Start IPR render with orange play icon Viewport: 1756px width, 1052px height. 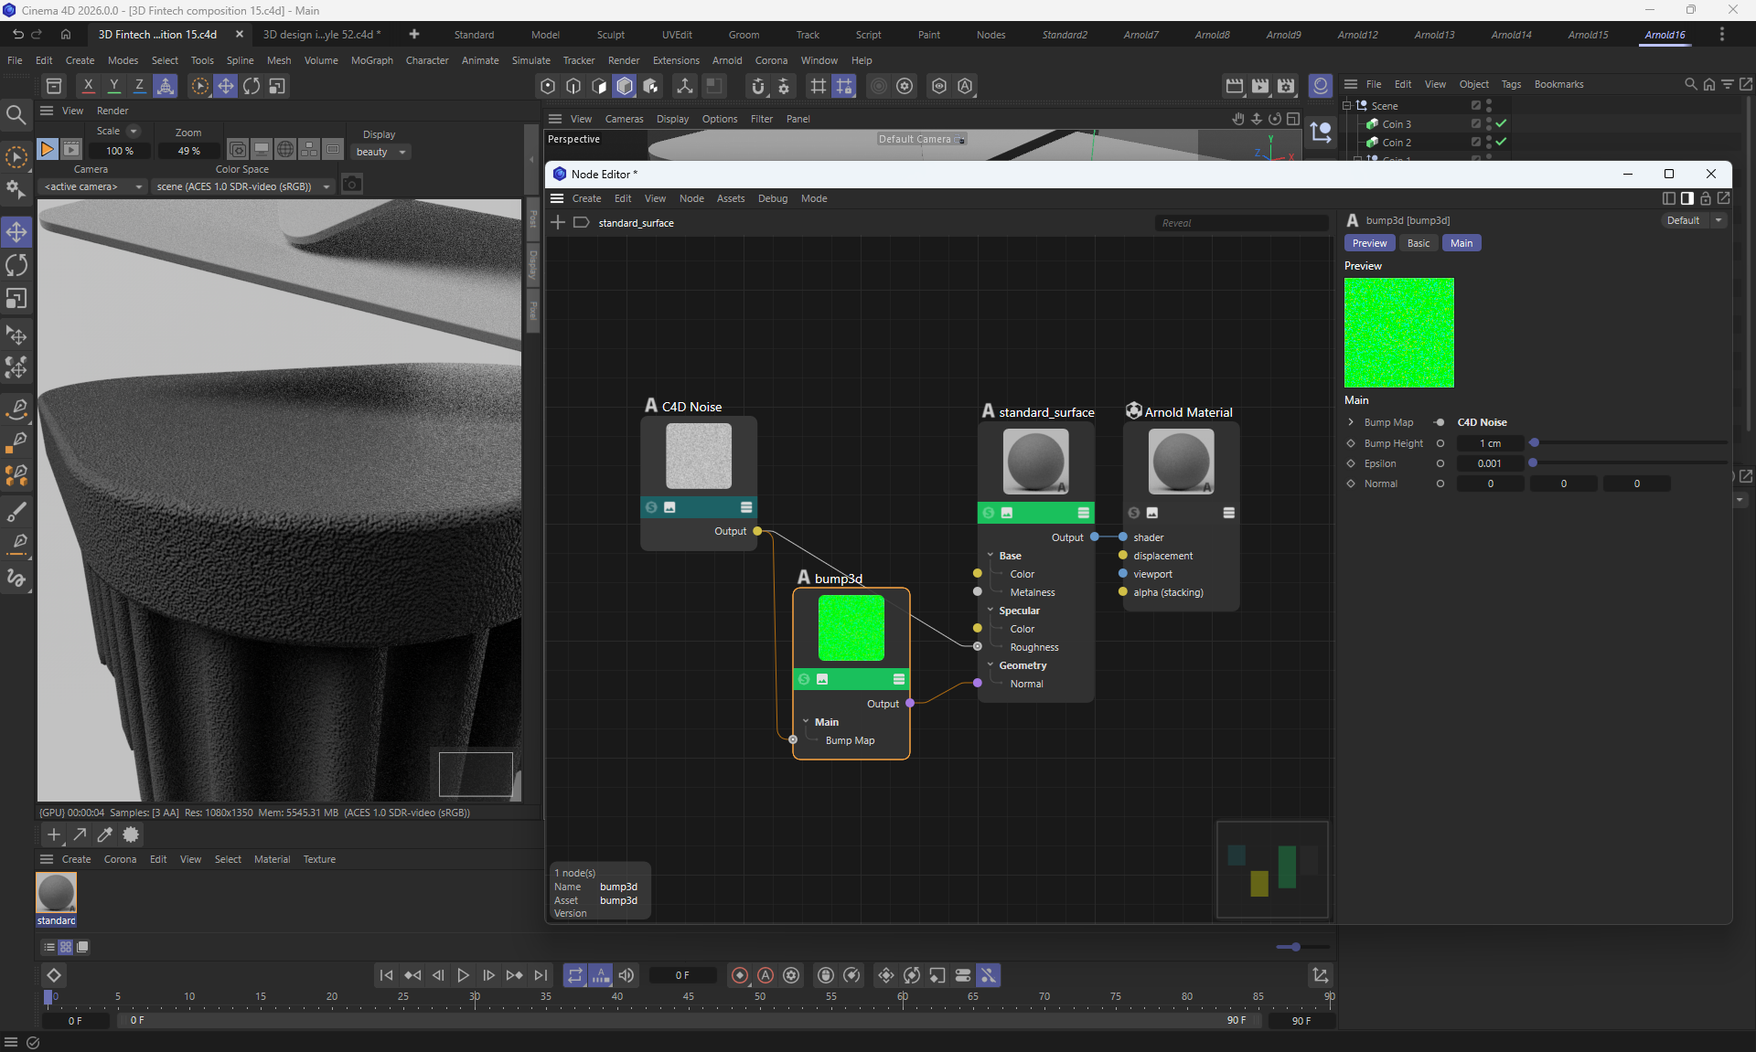[x=48, y=149]
